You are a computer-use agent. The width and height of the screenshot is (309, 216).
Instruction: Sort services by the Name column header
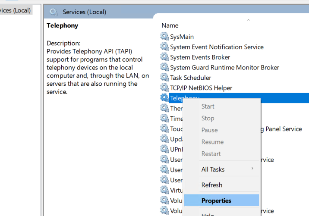(x=170, y=25)
